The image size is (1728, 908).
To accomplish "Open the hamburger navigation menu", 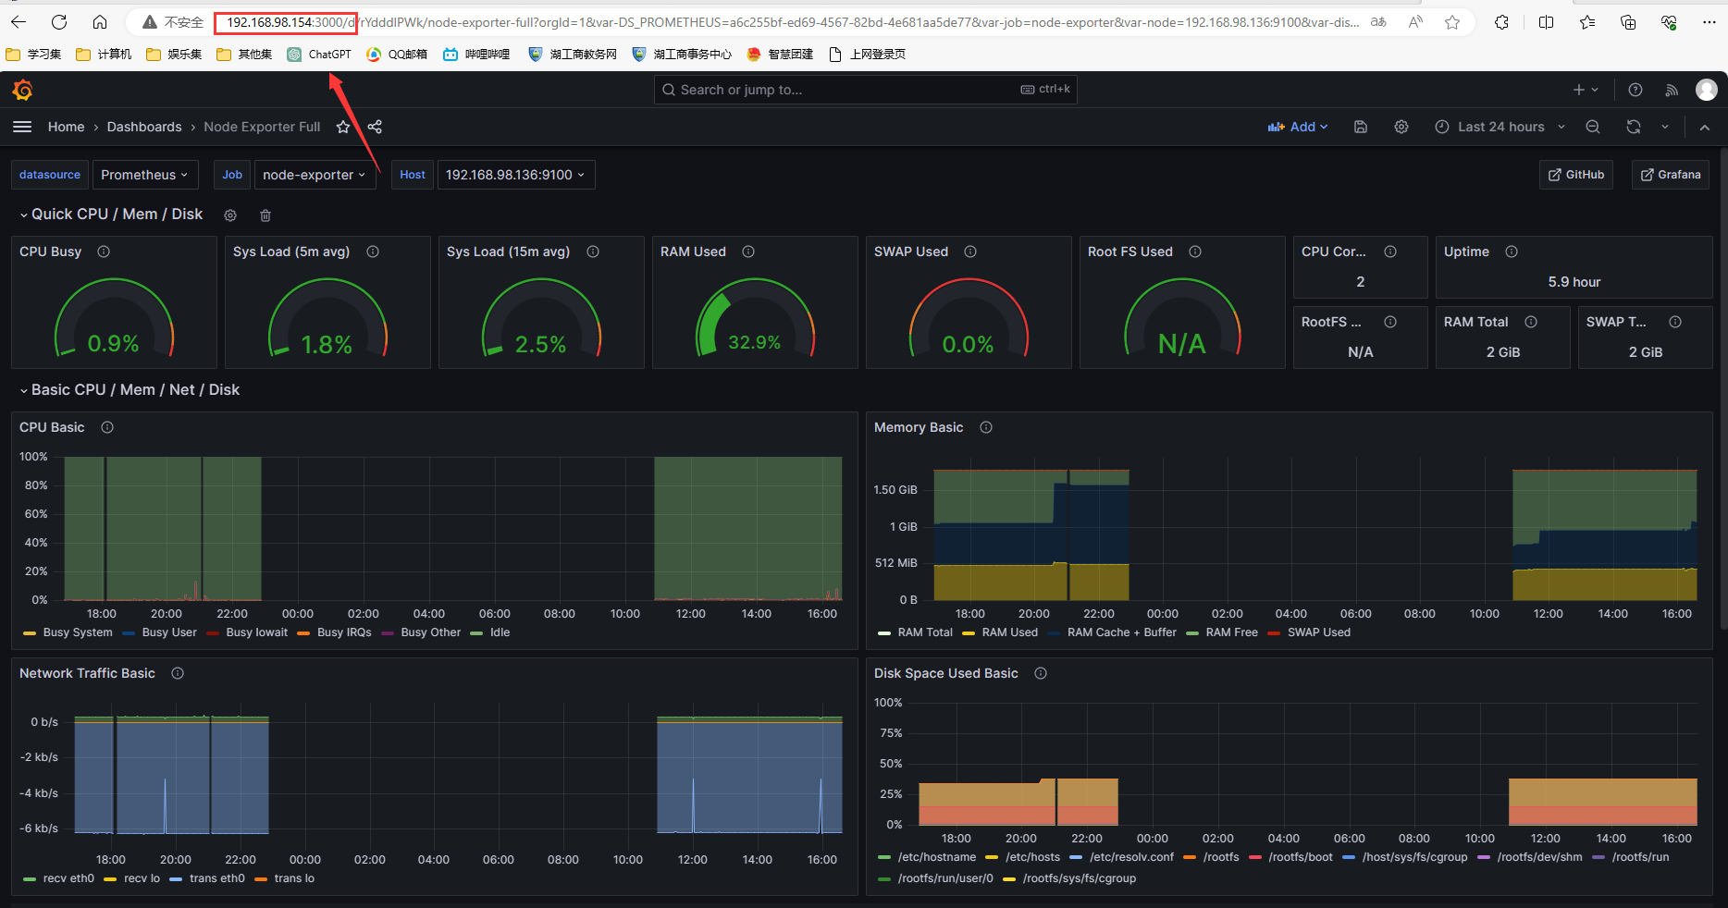I will tap(22, 127).
